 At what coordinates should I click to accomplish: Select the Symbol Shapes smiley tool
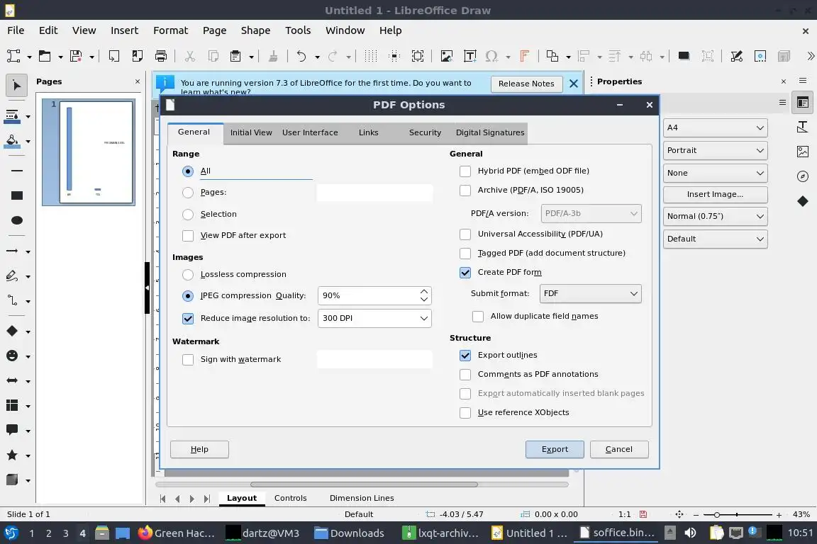[x=12, y=356]
